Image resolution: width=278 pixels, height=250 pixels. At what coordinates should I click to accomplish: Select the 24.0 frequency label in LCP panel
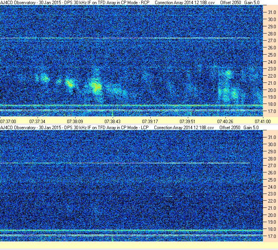272,187
